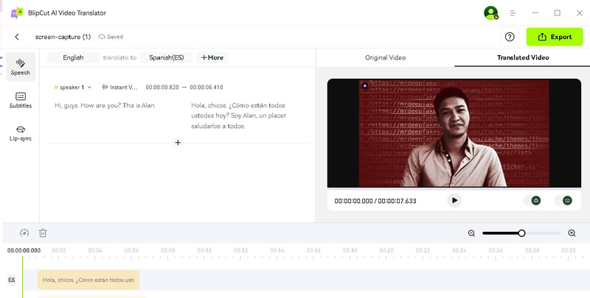Open the user account avatar
590x298 pixels.
point(490,13)
